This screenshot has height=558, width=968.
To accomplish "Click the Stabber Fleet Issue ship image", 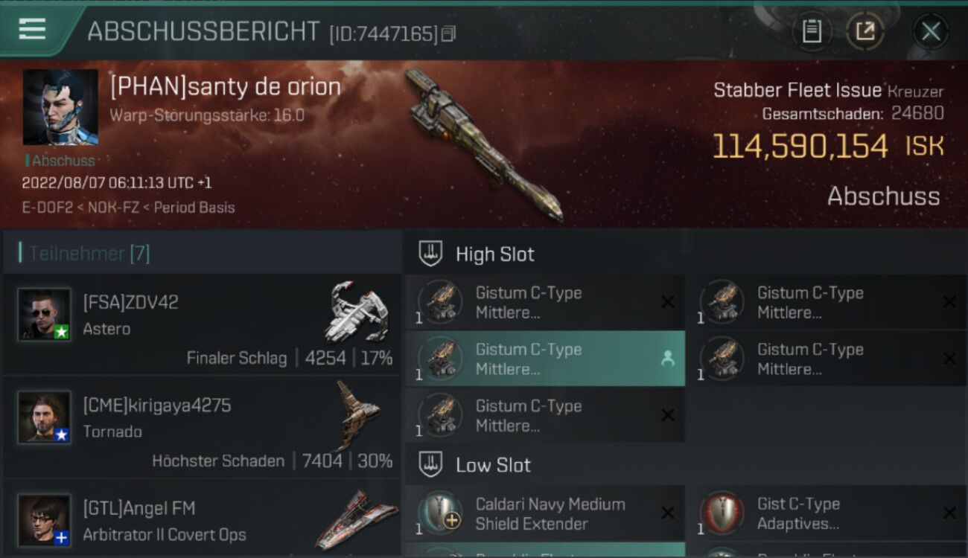I will (484, 145).
